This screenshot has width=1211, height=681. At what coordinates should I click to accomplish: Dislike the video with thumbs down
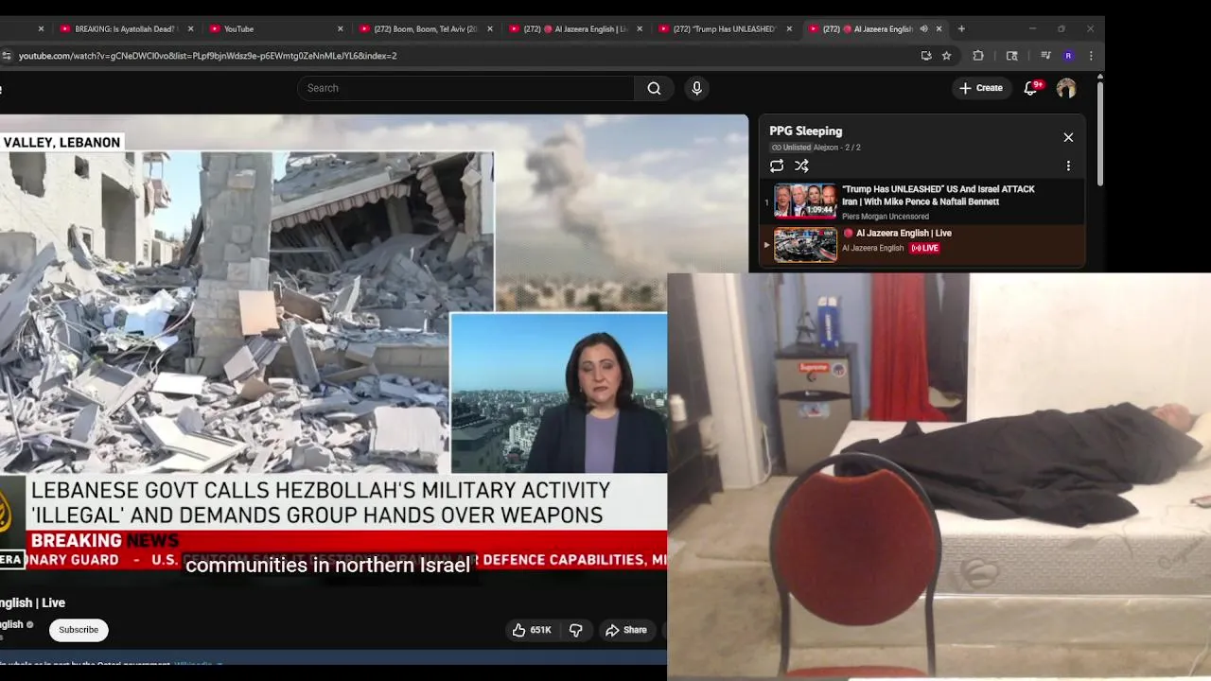(x=575, y=630)
